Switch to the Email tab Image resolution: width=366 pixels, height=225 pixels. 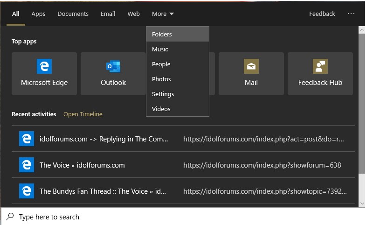point(108,14)
